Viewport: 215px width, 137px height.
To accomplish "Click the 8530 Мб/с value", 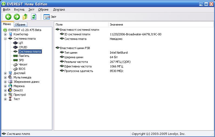I will point(117,71).
